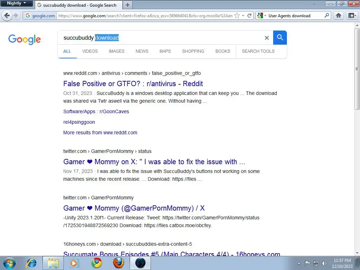Click the browser Forward arrow button
Image resolution: width=360 pixels, height=270 pixels.
15,15
